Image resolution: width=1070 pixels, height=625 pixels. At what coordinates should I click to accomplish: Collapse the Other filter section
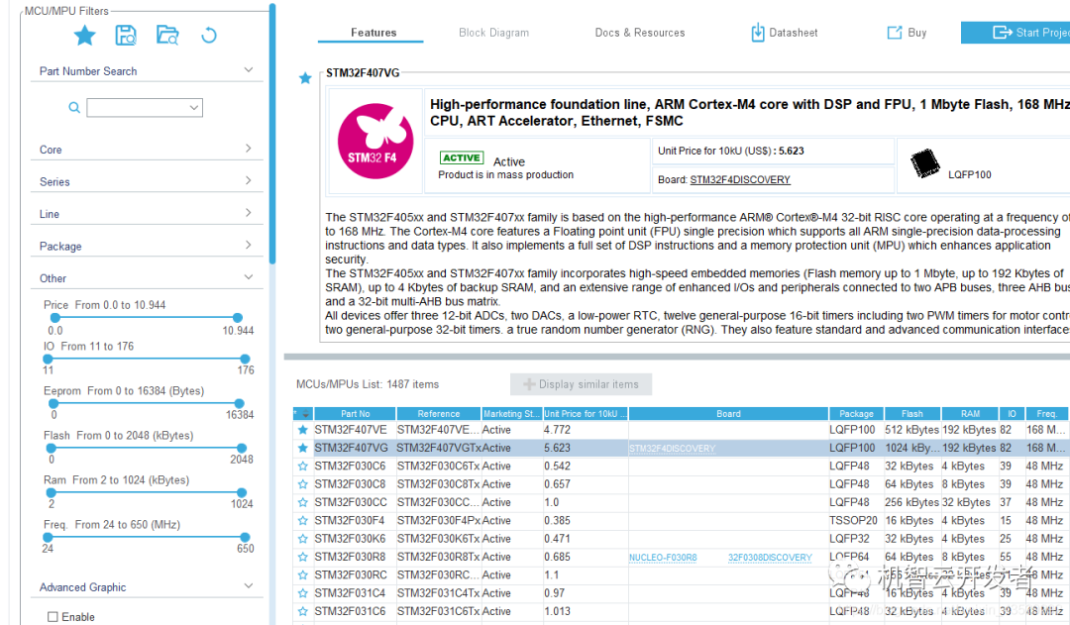coord(249,277)
